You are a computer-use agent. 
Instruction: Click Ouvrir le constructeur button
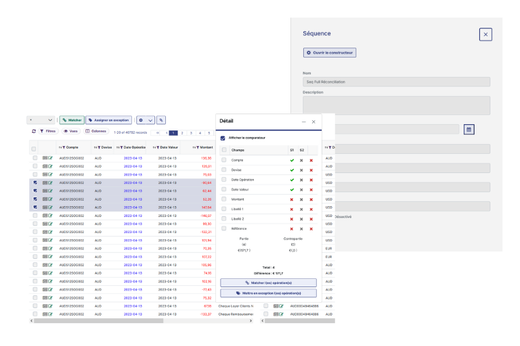330,53
